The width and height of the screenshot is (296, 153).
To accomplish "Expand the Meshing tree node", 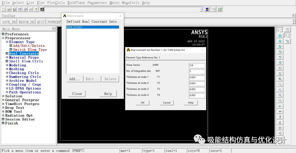I will point(7,69).
